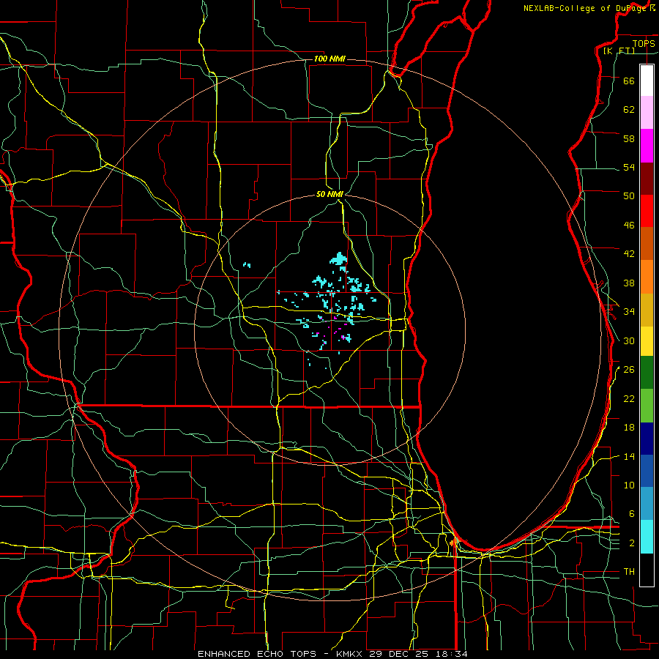Select the magenta swatch in the color scale
The height and width of the screenshot is (659, 659).
[x=647, y=146]
